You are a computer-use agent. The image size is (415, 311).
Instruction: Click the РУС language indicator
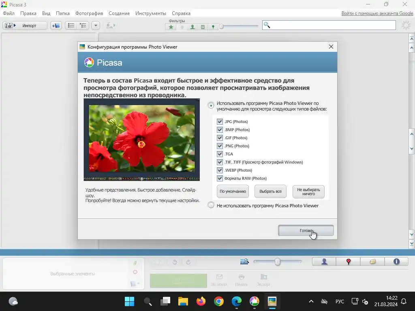coord(340,301)
